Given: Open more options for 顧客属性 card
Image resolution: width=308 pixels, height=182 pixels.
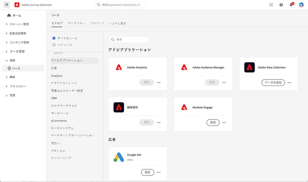Looking at the screenshot, I should [x=159, y=123].
